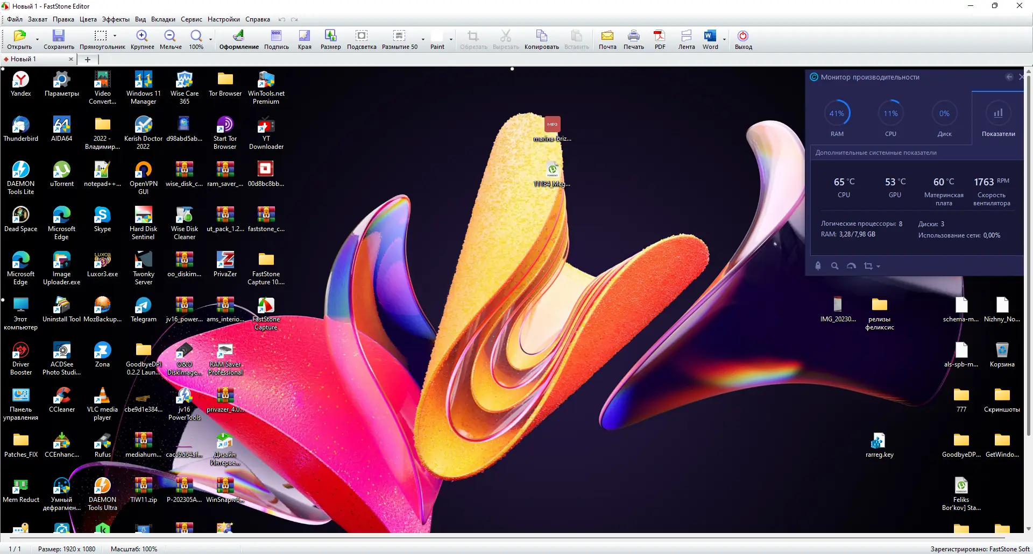Image resolution: width=1033 pixels, height=554 pixels.
Task: Open the Правка menu
Action: pyautogui.click(x=63, y=19)
